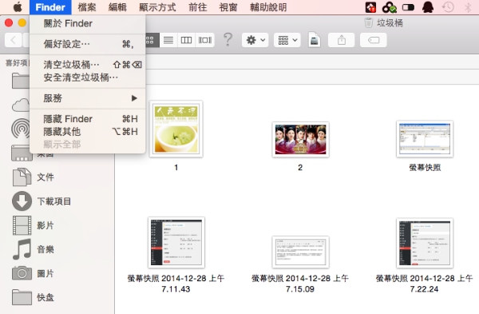Expand the 服務 submenu
This screenshot has height=314, width=479.
[87, 98]
